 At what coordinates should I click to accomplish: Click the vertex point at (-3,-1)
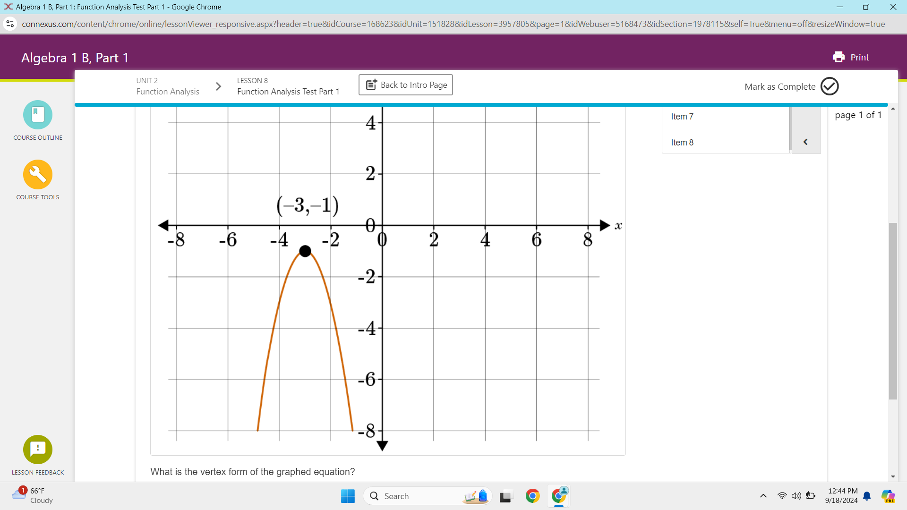[x=305, y=251]
